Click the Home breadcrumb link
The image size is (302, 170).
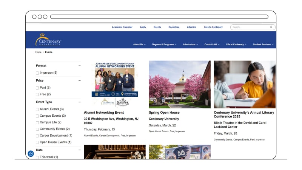[39, 52]
